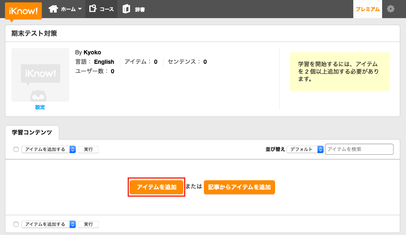Click the iKnow! logo
The width and height of the screenshot is (406, 235).
23,11
